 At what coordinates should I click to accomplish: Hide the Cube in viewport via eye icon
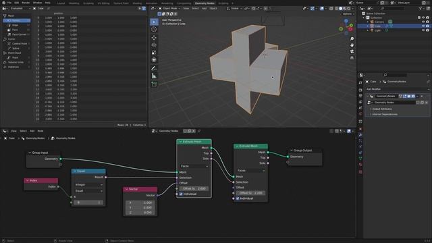(x=423, y=26)
